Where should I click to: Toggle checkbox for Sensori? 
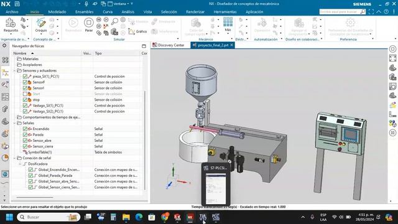pos(25,88)
